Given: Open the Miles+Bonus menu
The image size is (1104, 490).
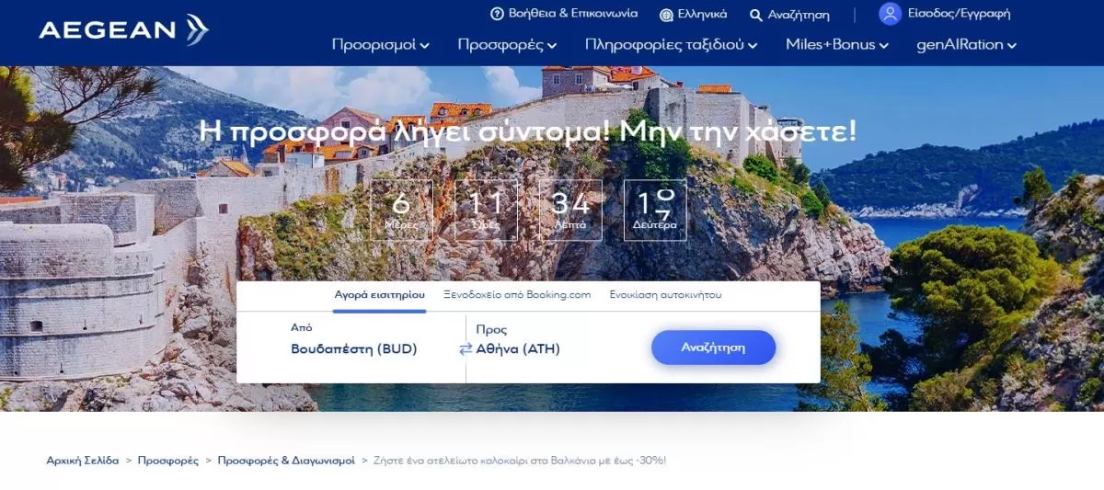Looking at the screenshot, I should (x=837, y=44).
